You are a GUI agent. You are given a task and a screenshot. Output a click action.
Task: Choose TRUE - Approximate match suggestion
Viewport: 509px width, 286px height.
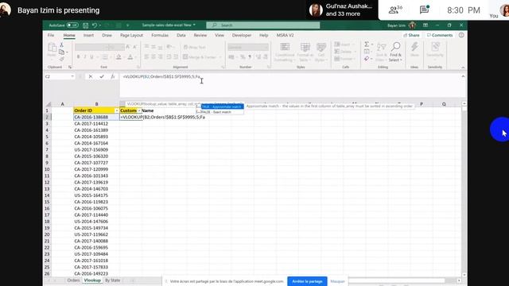(222, 106)
